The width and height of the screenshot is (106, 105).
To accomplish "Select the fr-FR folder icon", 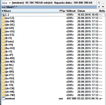I will pyautogui.click(x=3, y=45).
